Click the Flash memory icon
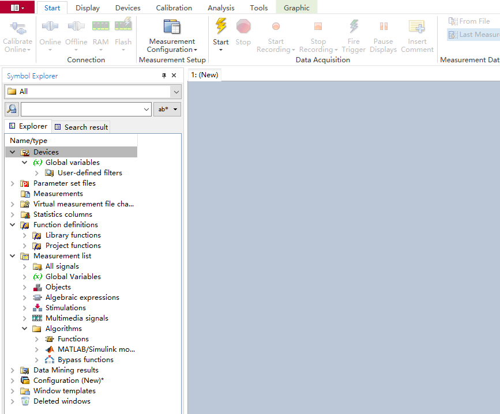This screenshot has height=414, width=500. click(x=123, y=25)
